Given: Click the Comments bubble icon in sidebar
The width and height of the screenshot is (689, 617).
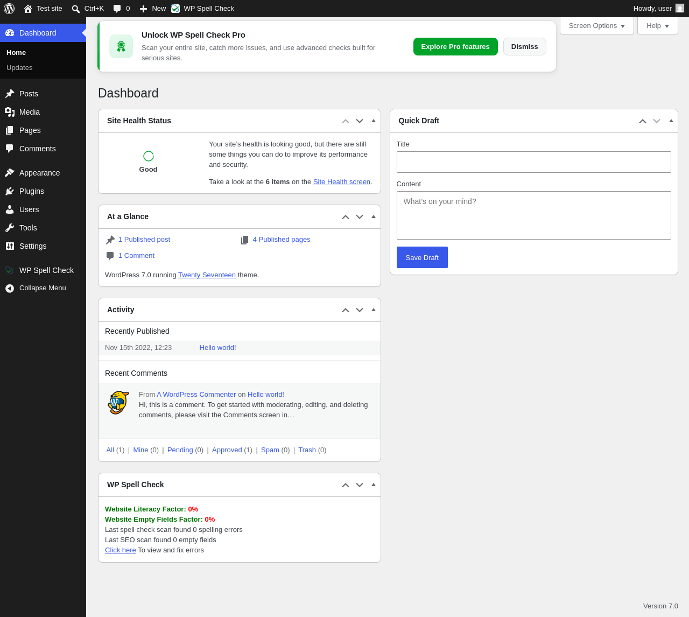Looking at the screenshot, I should (10, 149).
